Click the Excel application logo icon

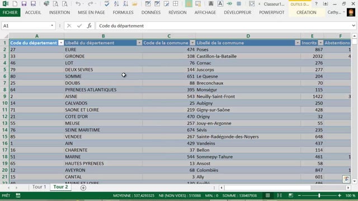pos(6,4)
